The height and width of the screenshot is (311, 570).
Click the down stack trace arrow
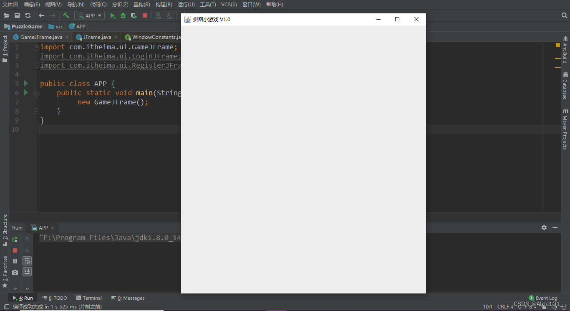click(x=27, y=250)
